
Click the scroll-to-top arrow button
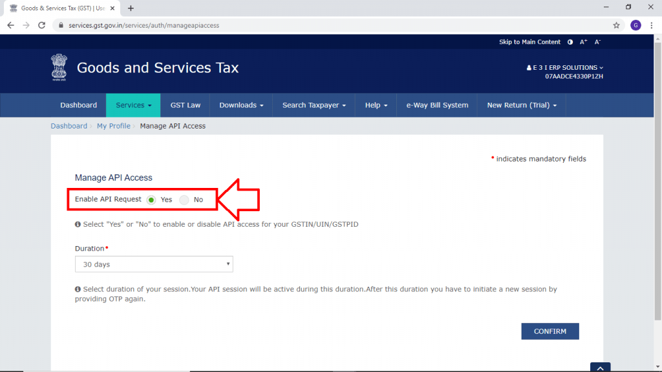pos(600,367)
